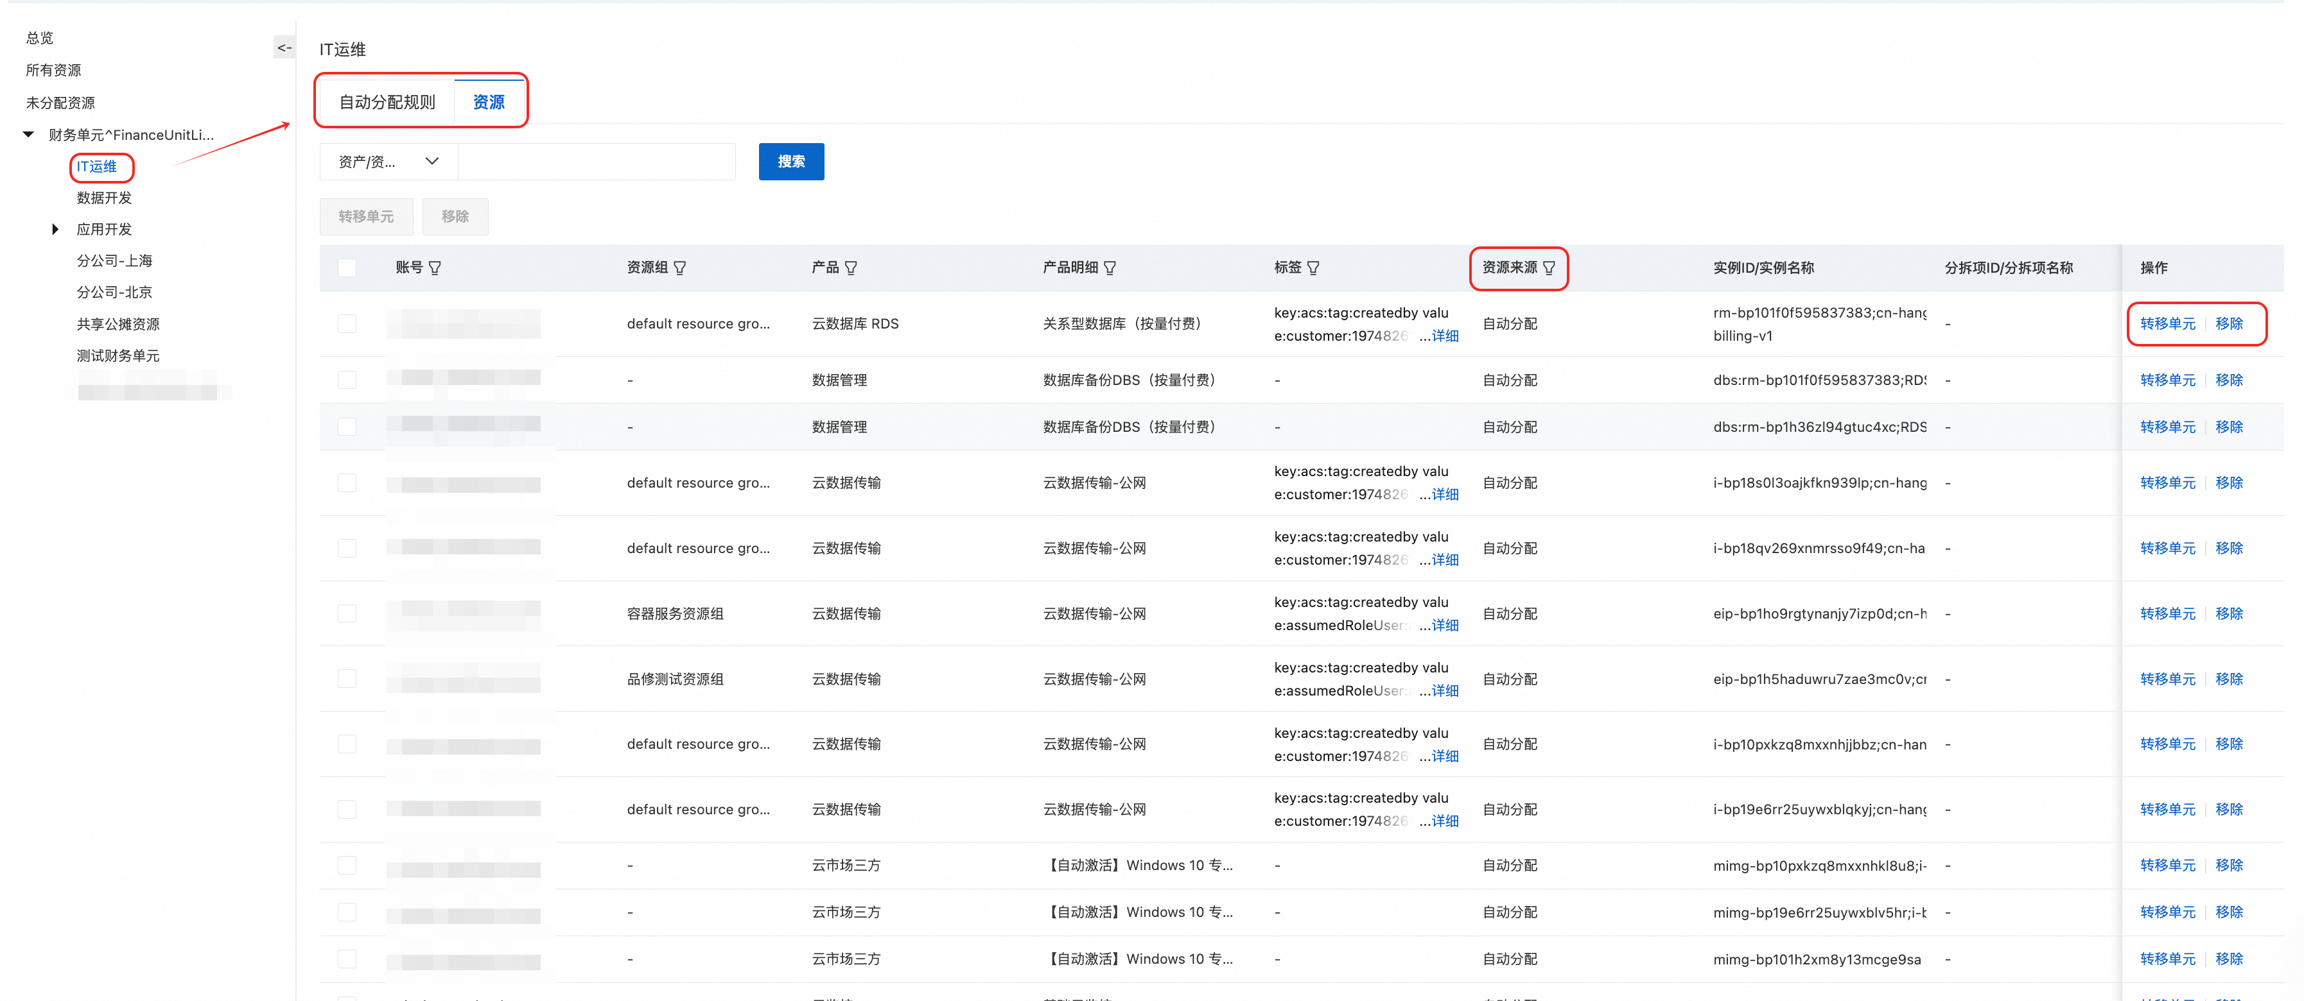This screenshot has height=1001, width=2304.
Task: Check the 云数据库 RDS row checkbox
Action: coord(347,323)
